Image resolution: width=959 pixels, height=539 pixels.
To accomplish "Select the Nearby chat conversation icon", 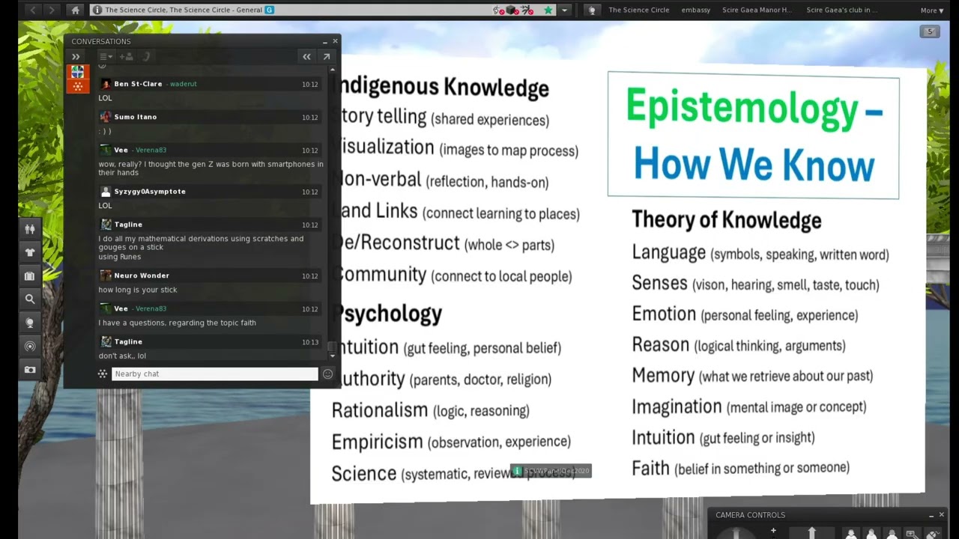I will (x=78, y=86).
